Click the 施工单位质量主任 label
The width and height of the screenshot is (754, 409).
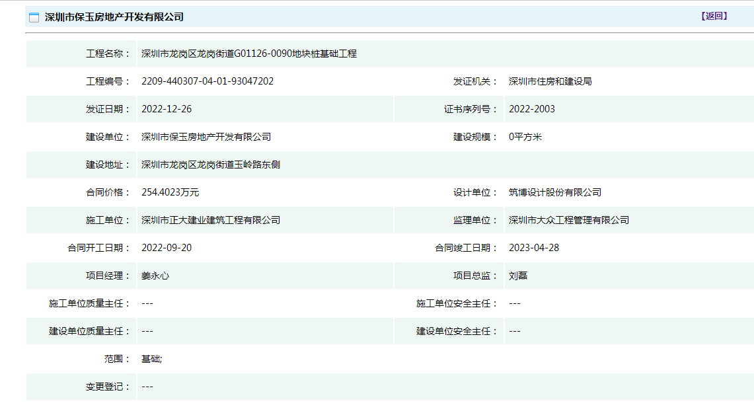90,304
